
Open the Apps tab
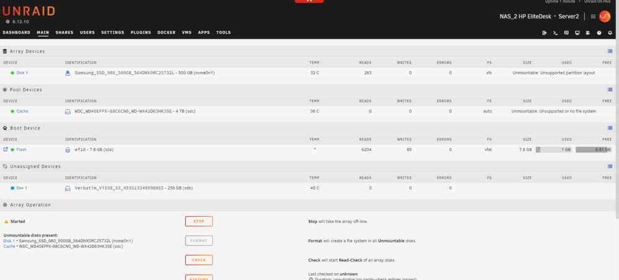click(204, 32)
